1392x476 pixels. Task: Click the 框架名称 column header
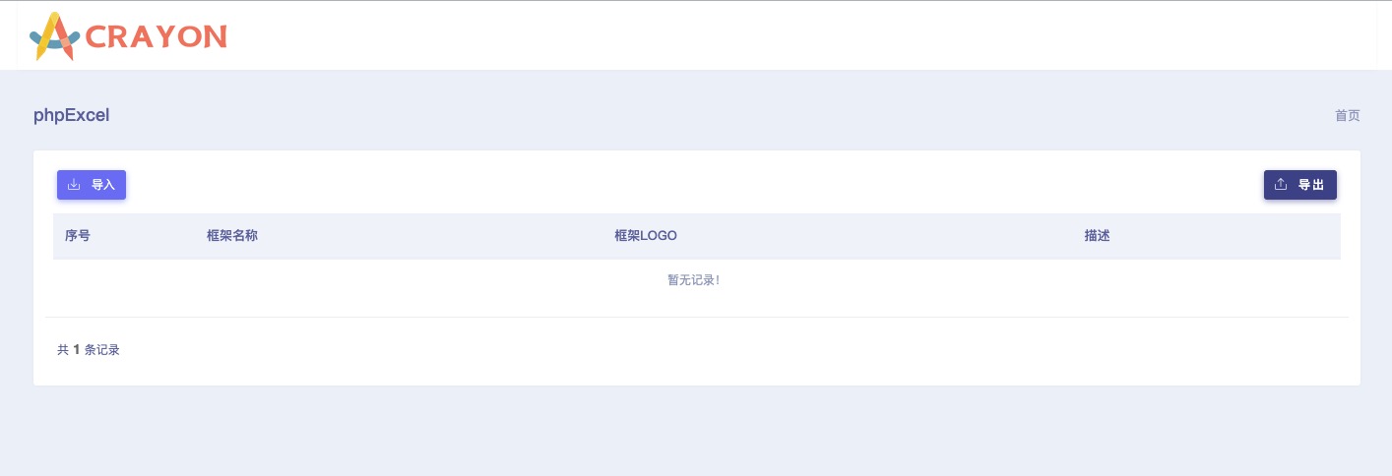coord(232,236)
